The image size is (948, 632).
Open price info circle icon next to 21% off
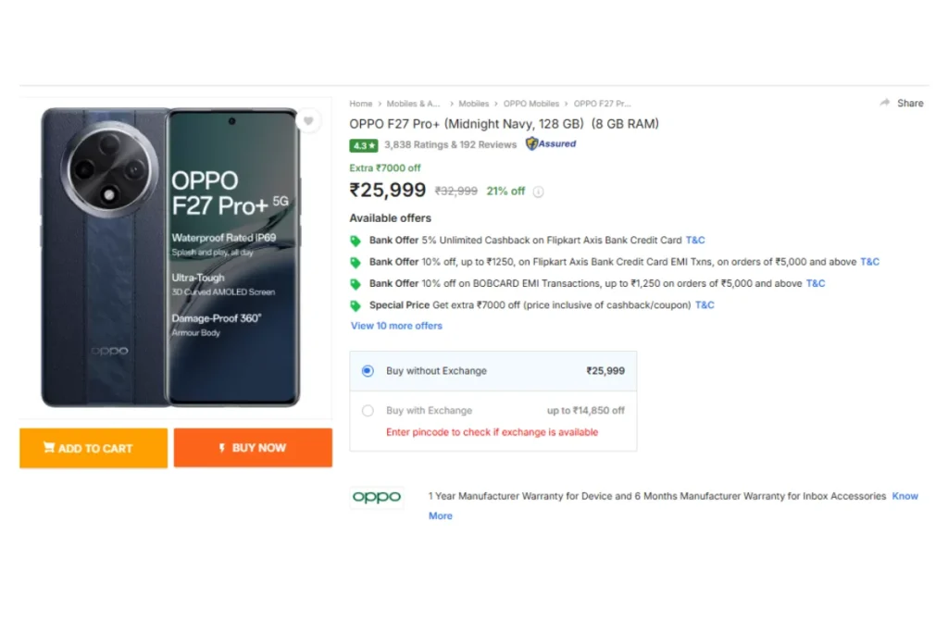pos(538,192)
